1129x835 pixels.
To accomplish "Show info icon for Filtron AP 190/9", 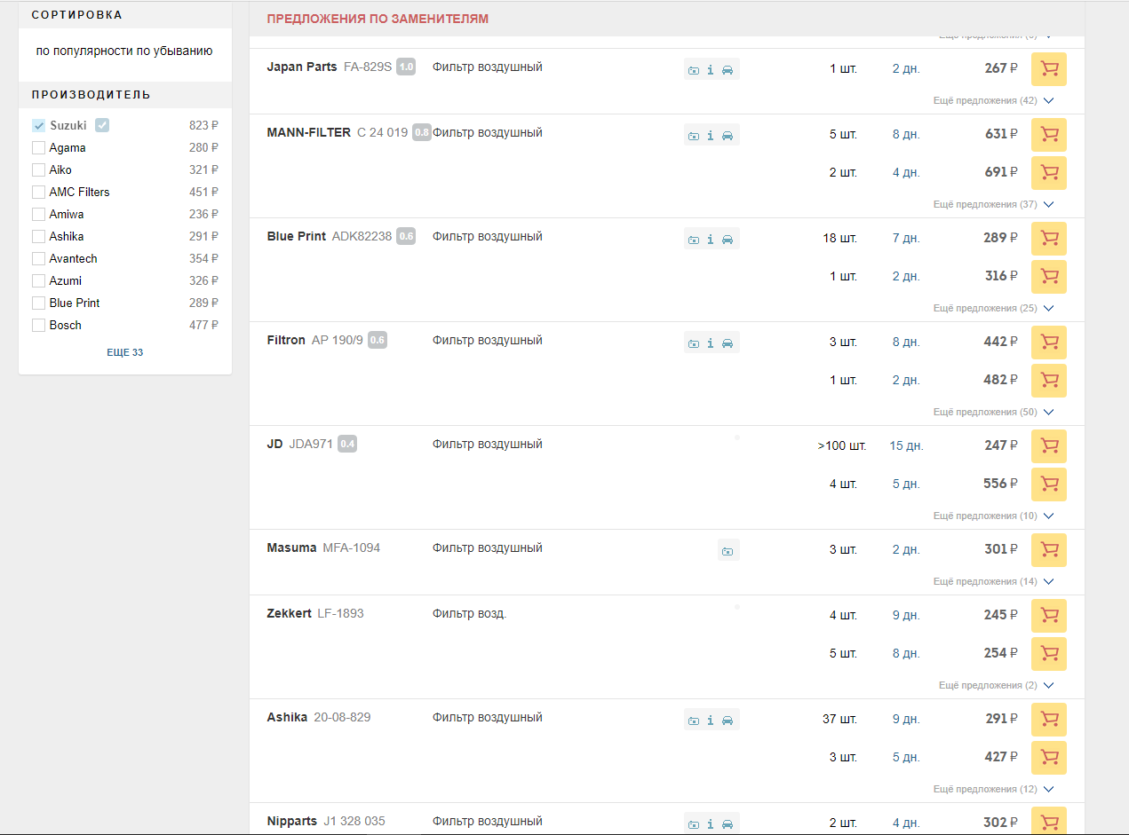I will pos(711,343).
